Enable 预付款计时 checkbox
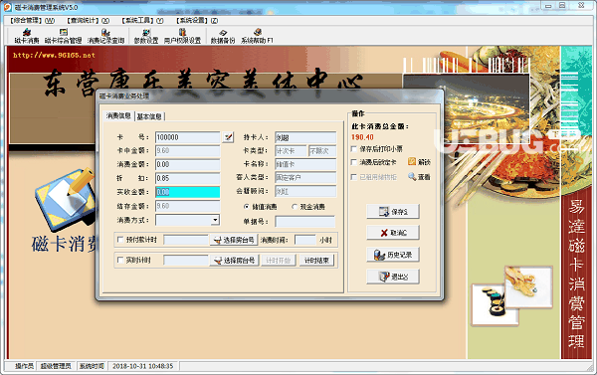Viewport: 597px width, 375px height. [x=120, y=240]
